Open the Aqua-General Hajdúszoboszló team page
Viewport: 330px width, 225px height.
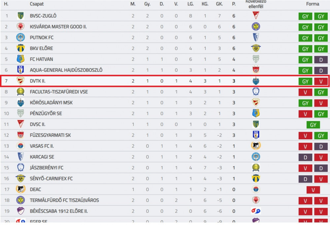tap(66, 70)
